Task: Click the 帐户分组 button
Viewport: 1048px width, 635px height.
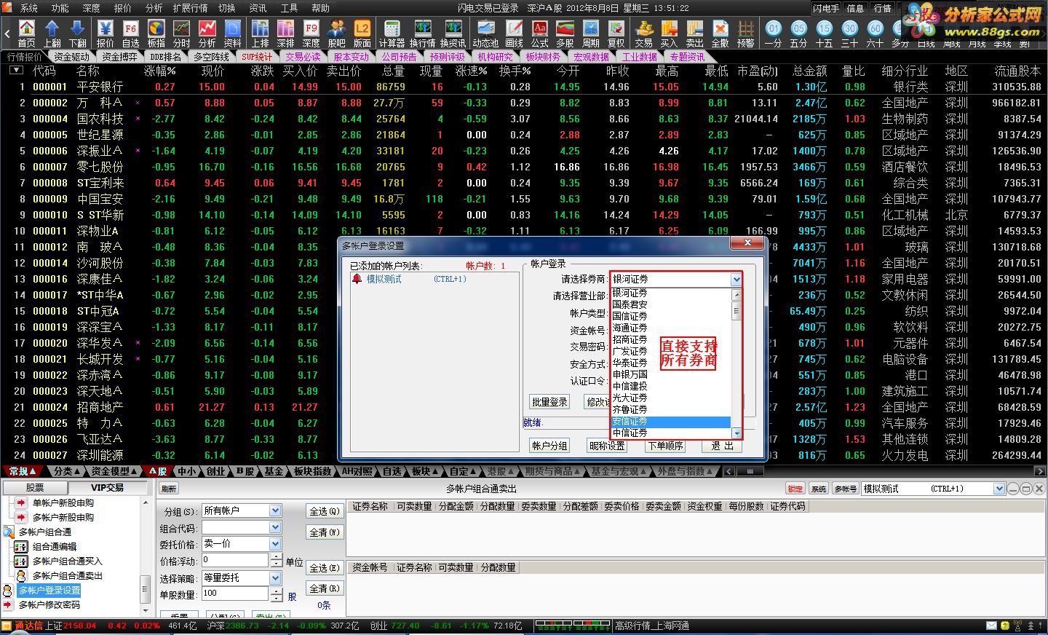Action: tap(549, 446)
